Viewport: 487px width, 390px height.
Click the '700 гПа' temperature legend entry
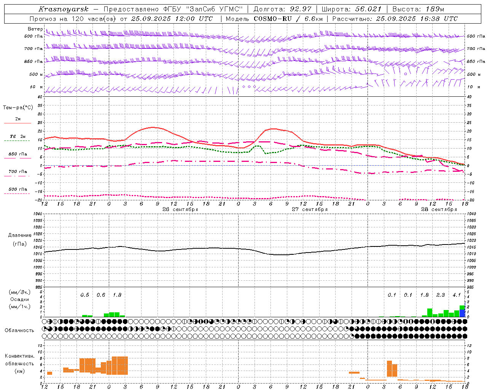click(18, 171)
